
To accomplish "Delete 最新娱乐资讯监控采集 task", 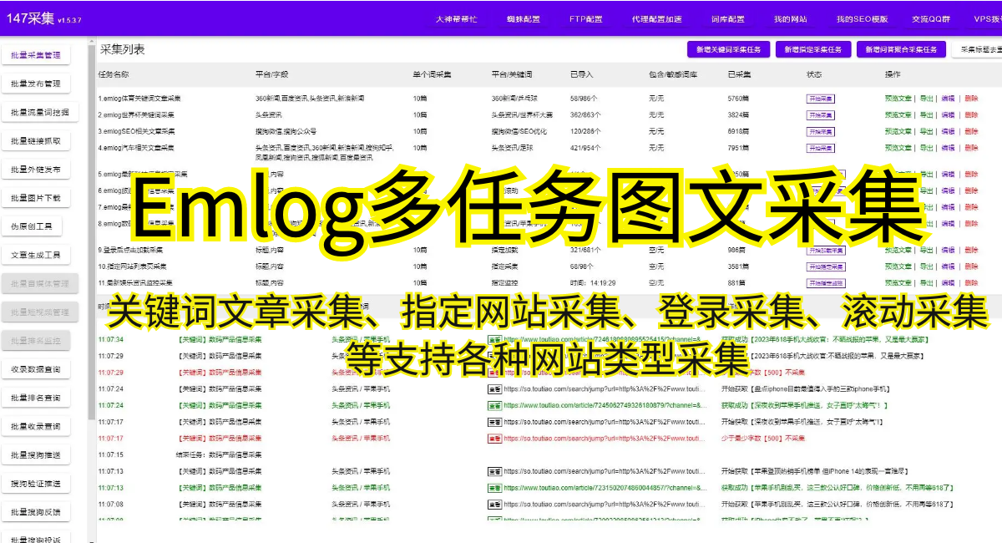I will [x=970, y=283].
